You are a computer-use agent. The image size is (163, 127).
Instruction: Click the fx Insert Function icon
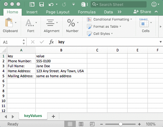(x=51, y=42)
